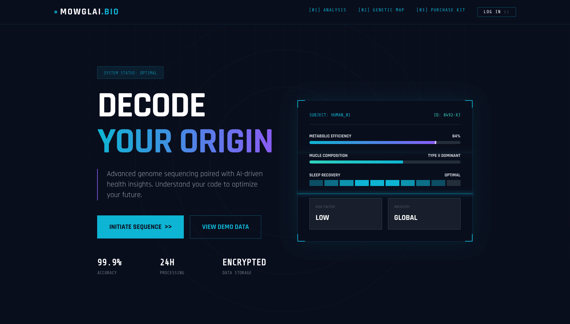The image size is (570, 324).
Task: Click the ID: 8492-XJ label
Action: click(x=447, y=115)
